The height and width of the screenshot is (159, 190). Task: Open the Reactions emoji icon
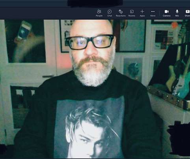click(x=121, y=11)
